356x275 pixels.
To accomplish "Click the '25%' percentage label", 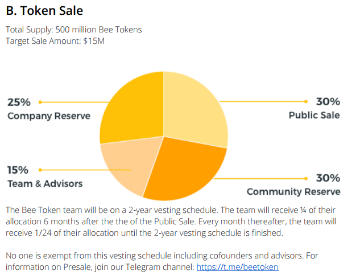I will [19, 102].
